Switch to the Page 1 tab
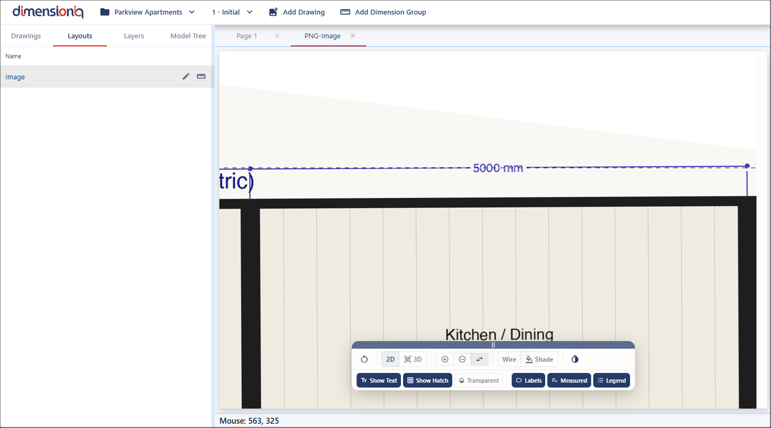This screenshot has width=771, height=428. point(247,36)
